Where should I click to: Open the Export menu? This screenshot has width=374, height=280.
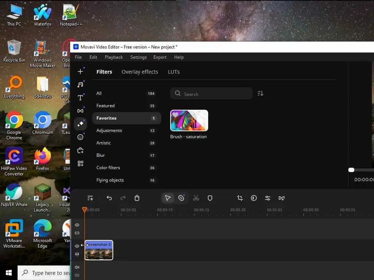(x=160, y=57)
